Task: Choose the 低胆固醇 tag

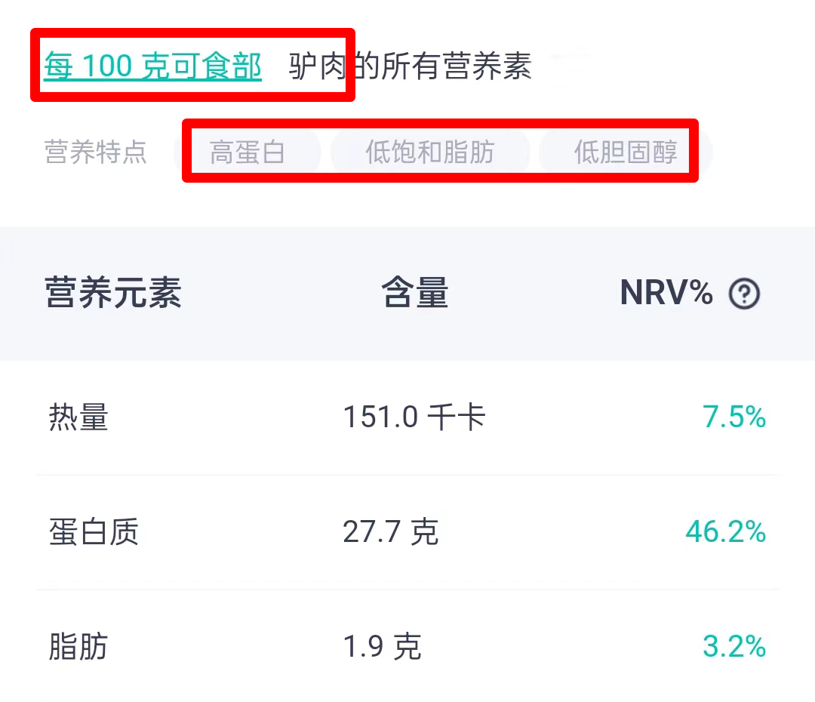Action: point(626,152)
